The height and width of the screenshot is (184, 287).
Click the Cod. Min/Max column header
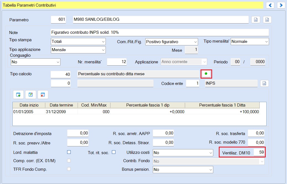point(94,105)
